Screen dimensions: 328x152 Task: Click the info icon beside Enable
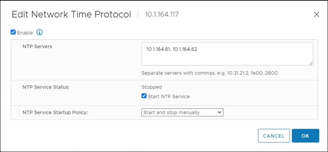(40, 32)
